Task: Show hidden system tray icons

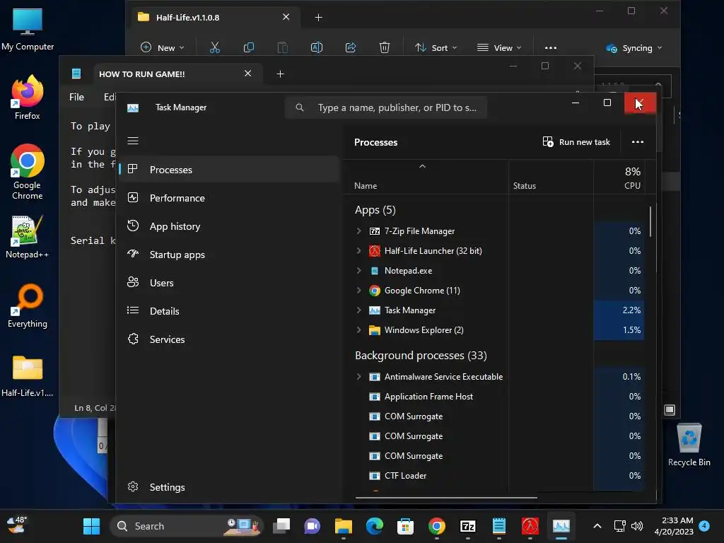Action: point(597,526)
